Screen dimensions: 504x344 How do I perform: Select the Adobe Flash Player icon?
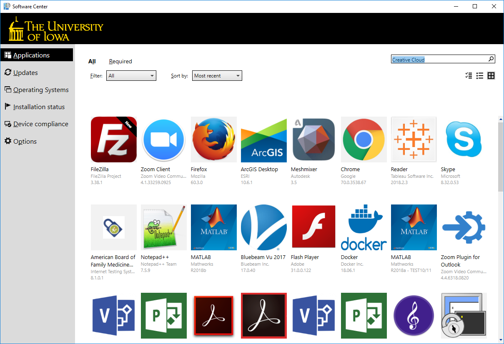point(313,227)
